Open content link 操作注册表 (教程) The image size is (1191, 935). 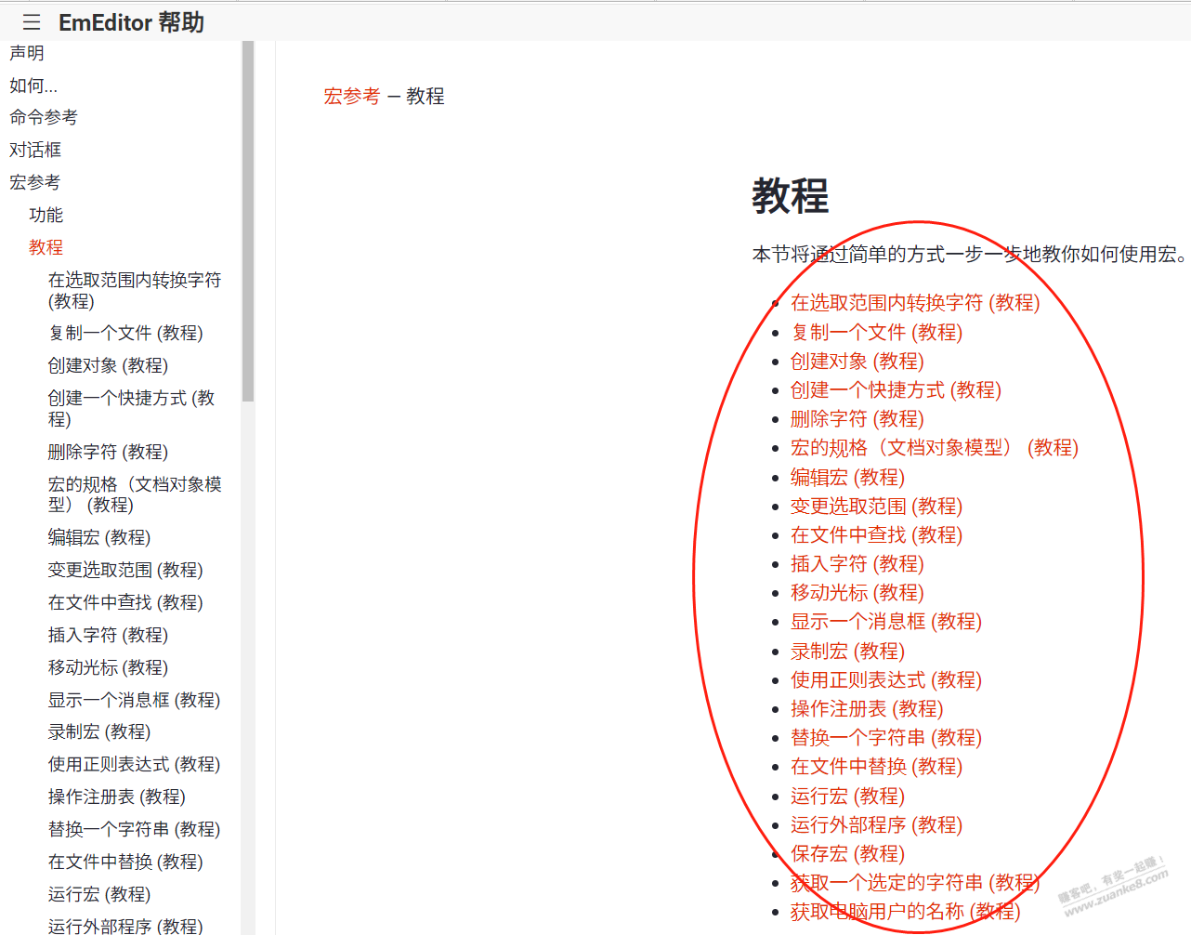867,708
